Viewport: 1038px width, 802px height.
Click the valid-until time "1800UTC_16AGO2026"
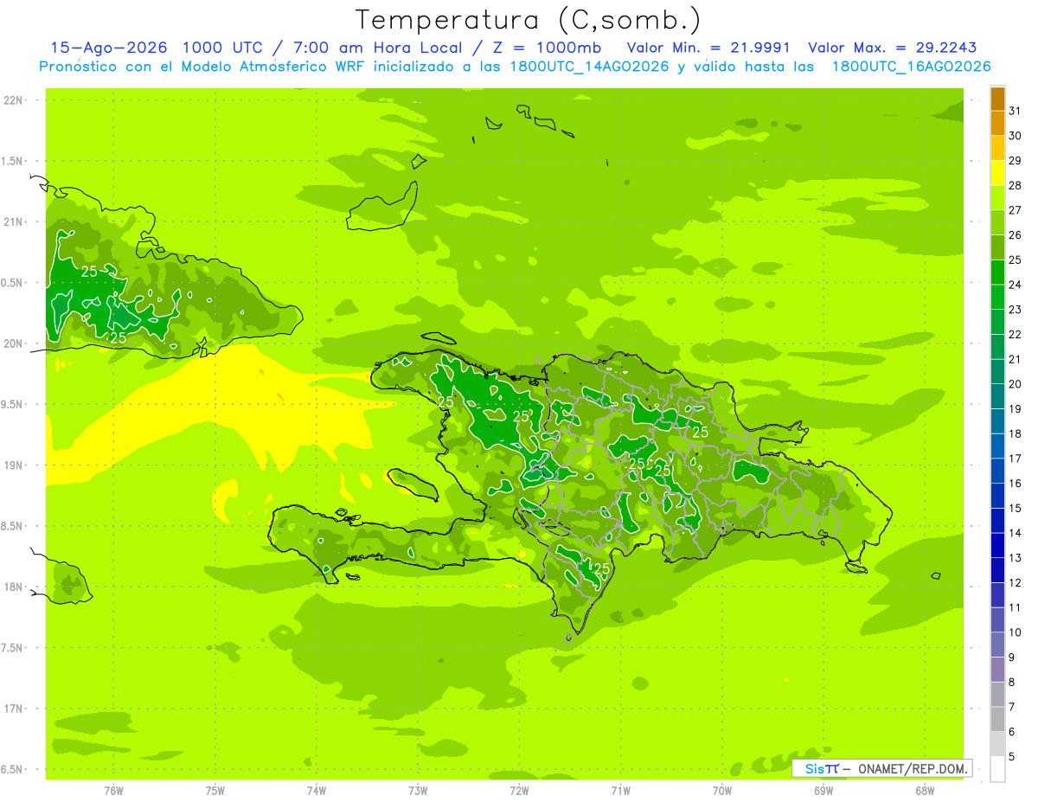[x=911, y=67]
